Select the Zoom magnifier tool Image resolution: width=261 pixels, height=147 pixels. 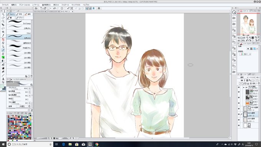pyautogui.click(x=3, y=14)
